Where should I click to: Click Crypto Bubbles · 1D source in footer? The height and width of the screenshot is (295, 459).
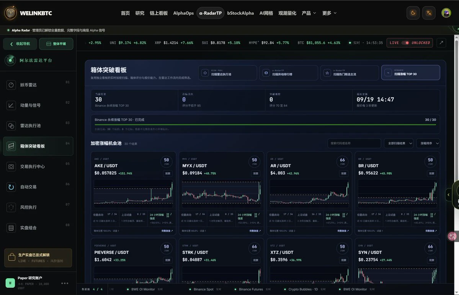pyautogui.click(x=303, y=289)
